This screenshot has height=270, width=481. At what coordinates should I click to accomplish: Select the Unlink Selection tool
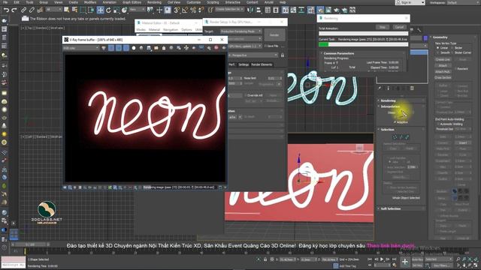click(x=32, y=10)
